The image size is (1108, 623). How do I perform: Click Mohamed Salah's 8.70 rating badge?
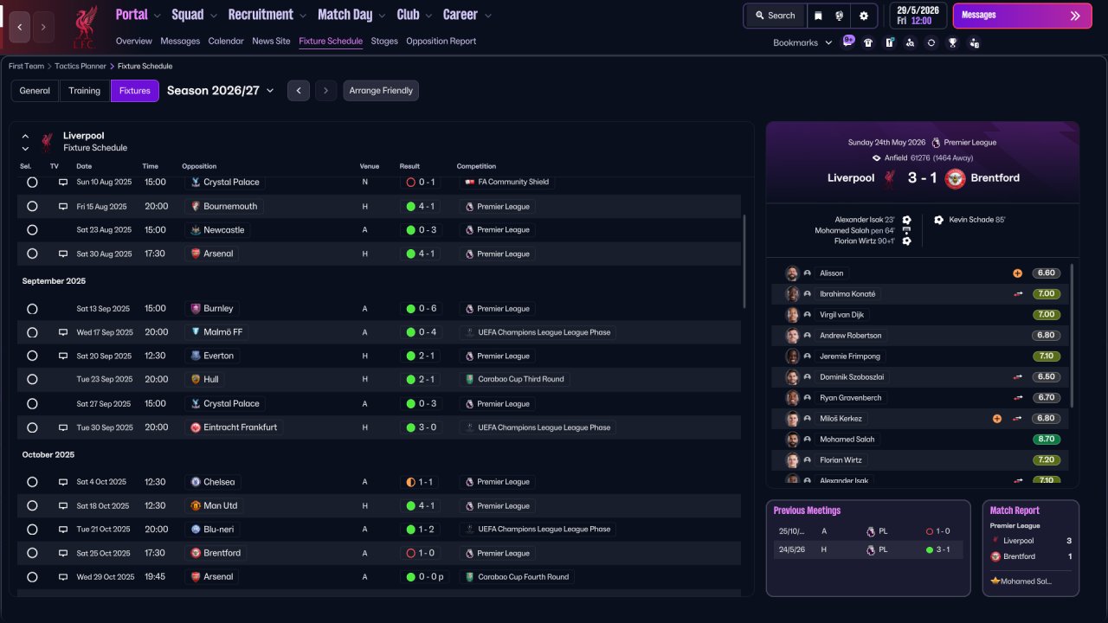[1046, 440]
